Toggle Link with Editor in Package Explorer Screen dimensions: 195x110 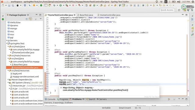point(30,19)
